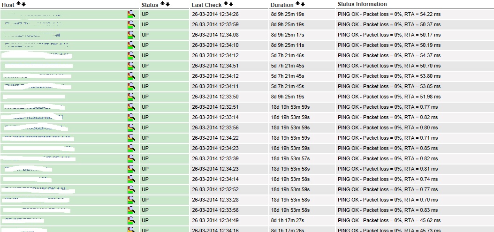This screenshot has width=494, height=232.
Task: Sort Last Check column descending
Action: coord(231,4)
